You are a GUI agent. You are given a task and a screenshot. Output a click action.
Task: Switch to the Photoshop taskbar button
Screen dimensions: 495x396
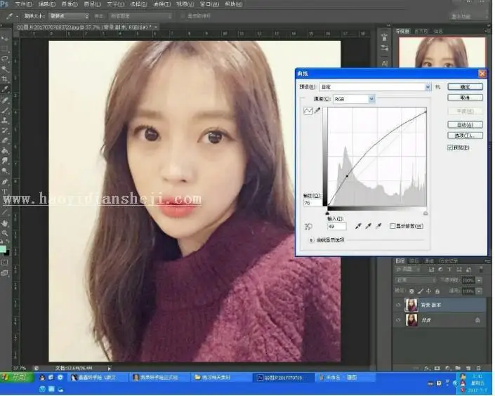284,377
